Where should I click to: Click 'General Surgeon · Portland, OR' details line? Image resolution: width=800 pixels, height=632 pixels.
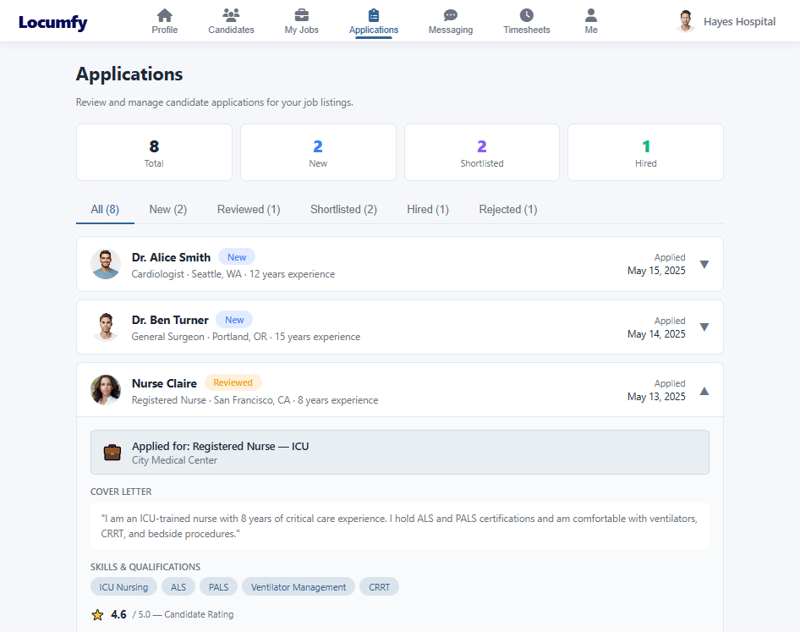(x=246, y=337)
